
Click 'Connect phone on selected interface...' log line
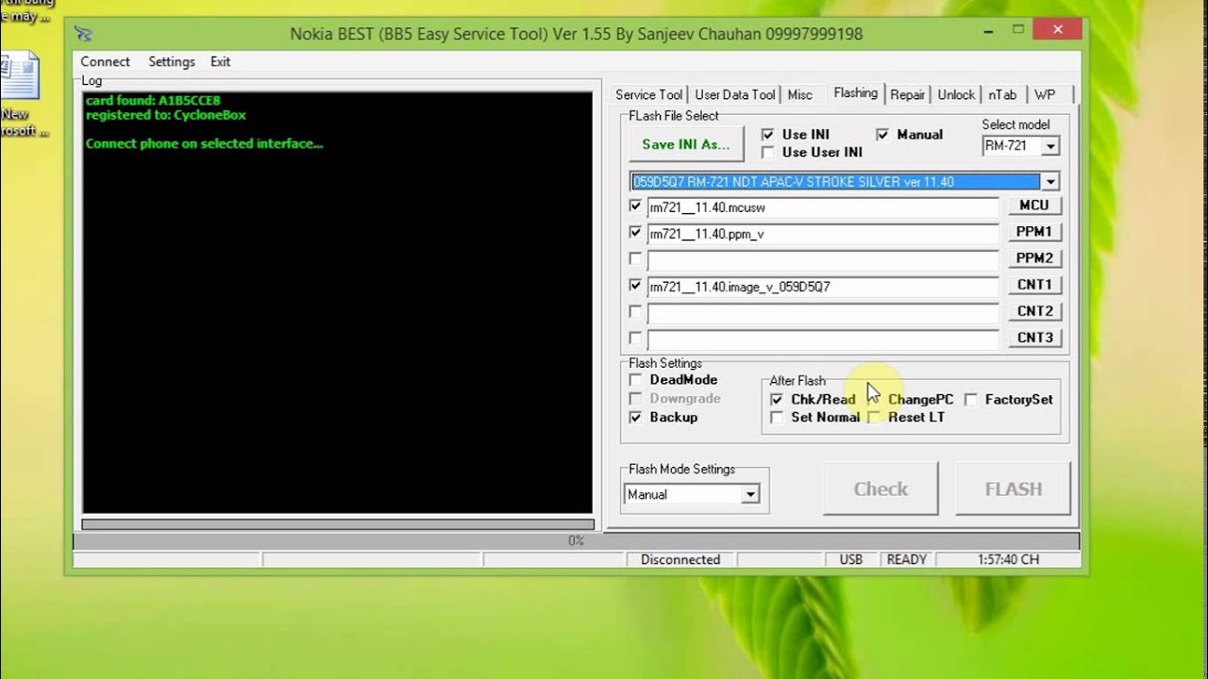click(x=204, y=144)
